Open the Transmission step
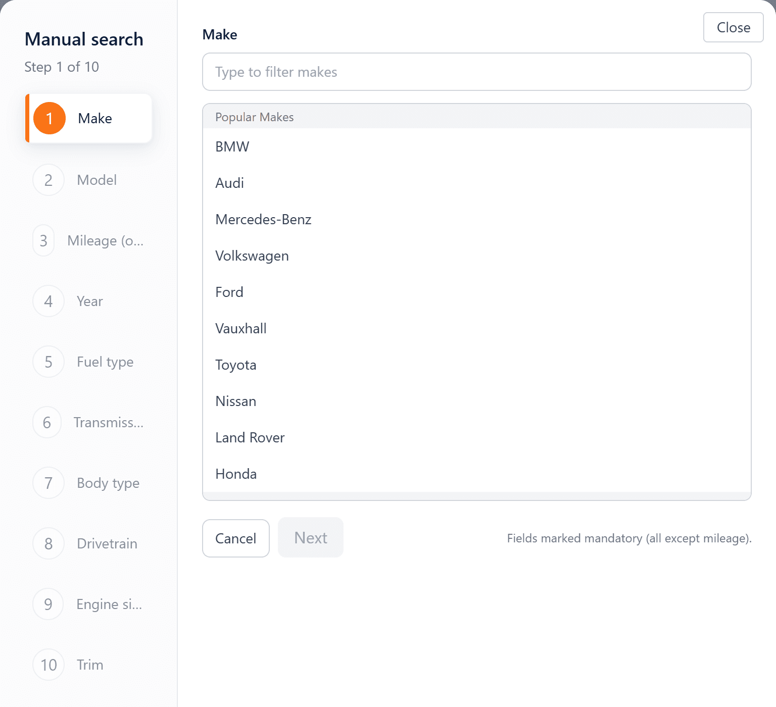Viewport: 776px width, 707px height. pos(89,422)
